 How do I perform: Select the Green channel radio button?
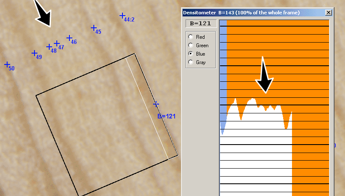coord(191,45)
